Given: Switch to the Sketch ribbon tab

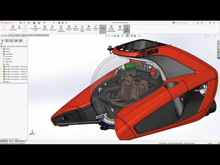Looking at the screenshot, I should pos(17,35).
